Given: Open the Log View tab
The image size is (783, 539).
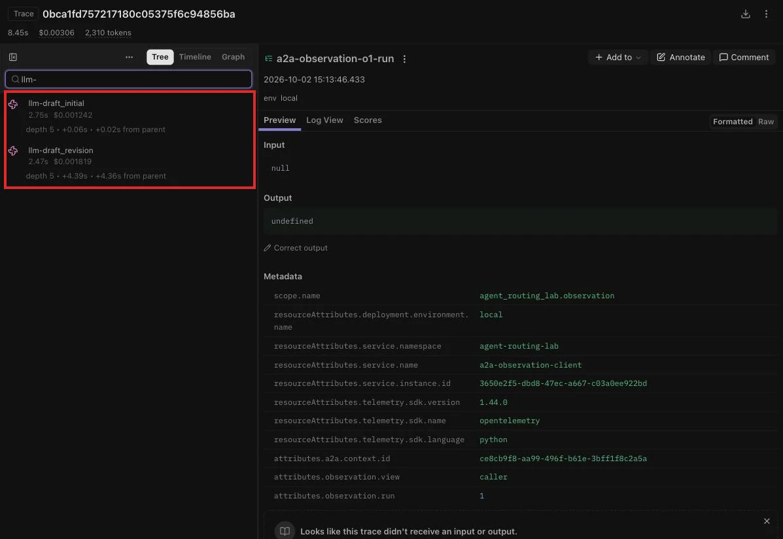Looking at the screenshot, I should pyautogui.click(x=324, y=120).
